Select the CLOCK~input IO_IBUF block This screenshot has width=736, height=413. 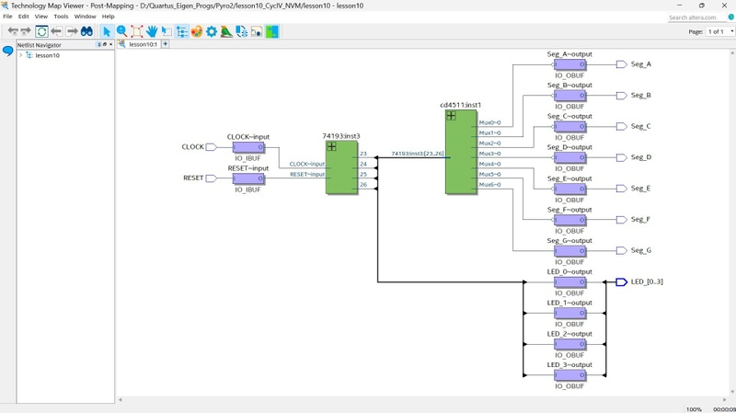pos(248,147)
